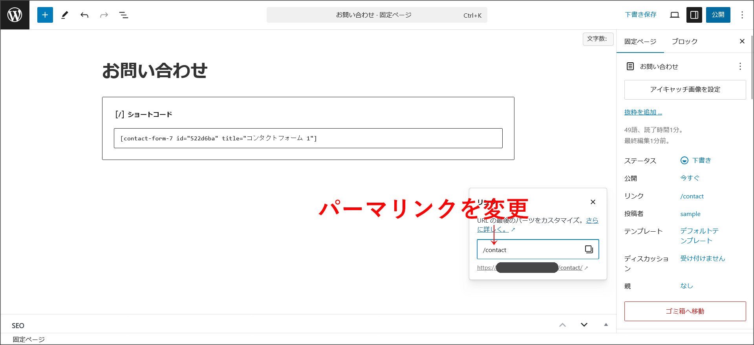This screenshot has height=345, width=754.
Task: Open the document overview list icon
Action: pyautogui.click(x=124, y=15)
